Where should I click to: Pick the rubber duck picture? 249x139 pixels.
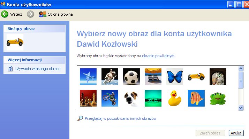pyautogui.click(x=174, y=98)
